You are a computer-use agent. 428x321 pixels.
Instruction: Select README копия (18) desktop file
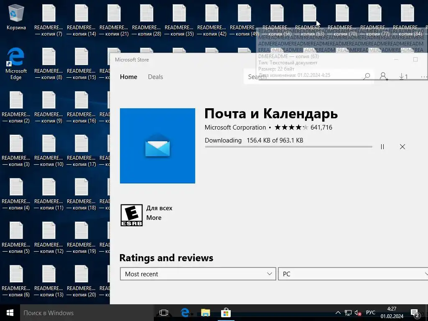[x=82, y=194]
